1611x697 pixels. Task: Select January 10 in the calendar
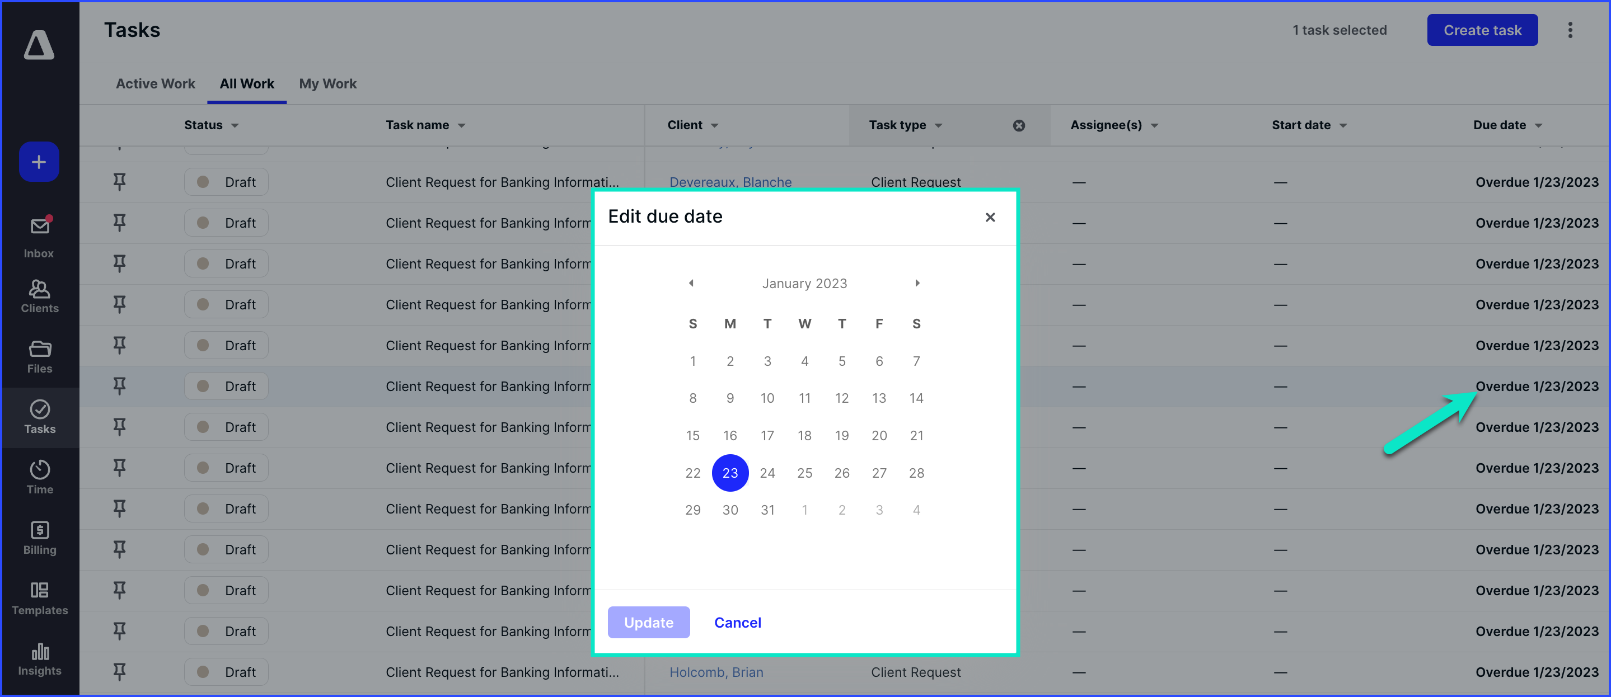767,398
